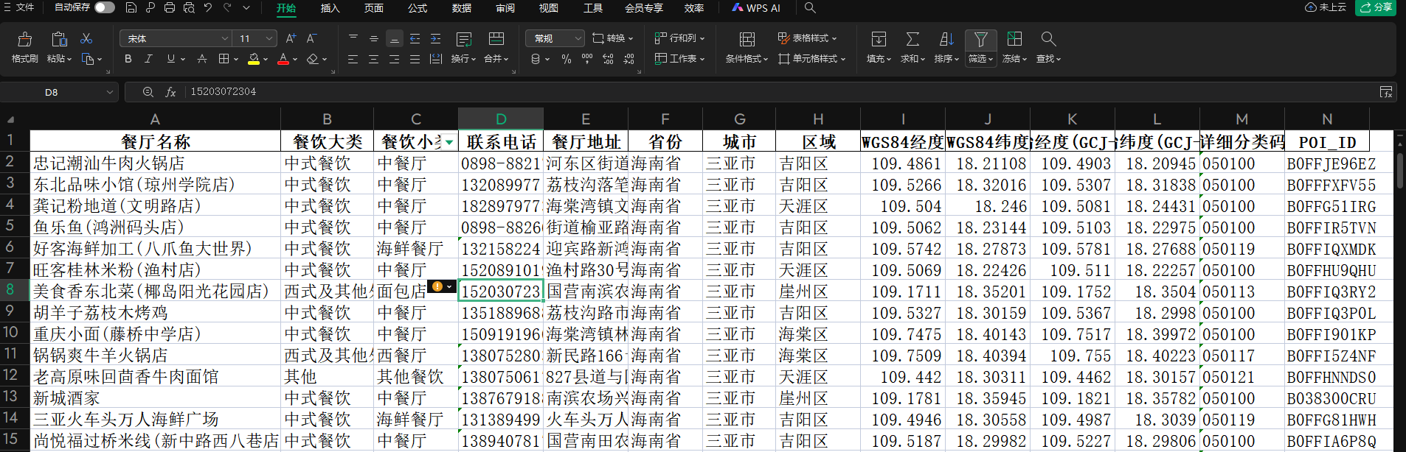Switch to the 插入 (Insert) ribbon tab
Image resolution: width=1406 pixels, height=452 pixels.
tap(330, 8)
